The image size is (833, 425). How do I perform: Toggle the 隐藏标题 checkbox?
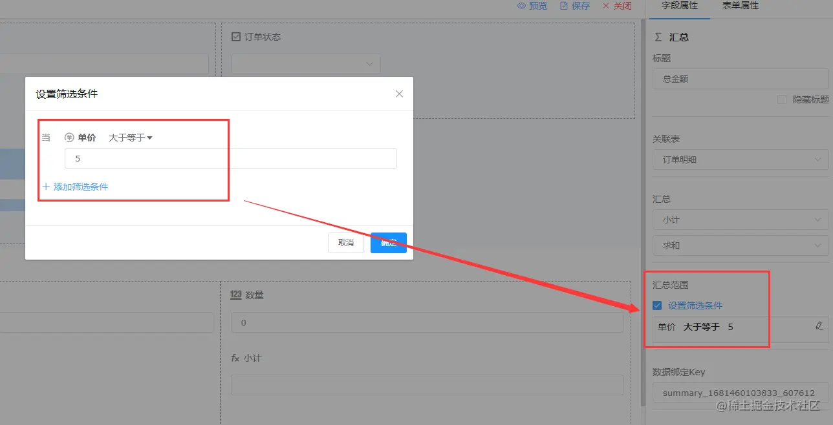tap(782, 99)
